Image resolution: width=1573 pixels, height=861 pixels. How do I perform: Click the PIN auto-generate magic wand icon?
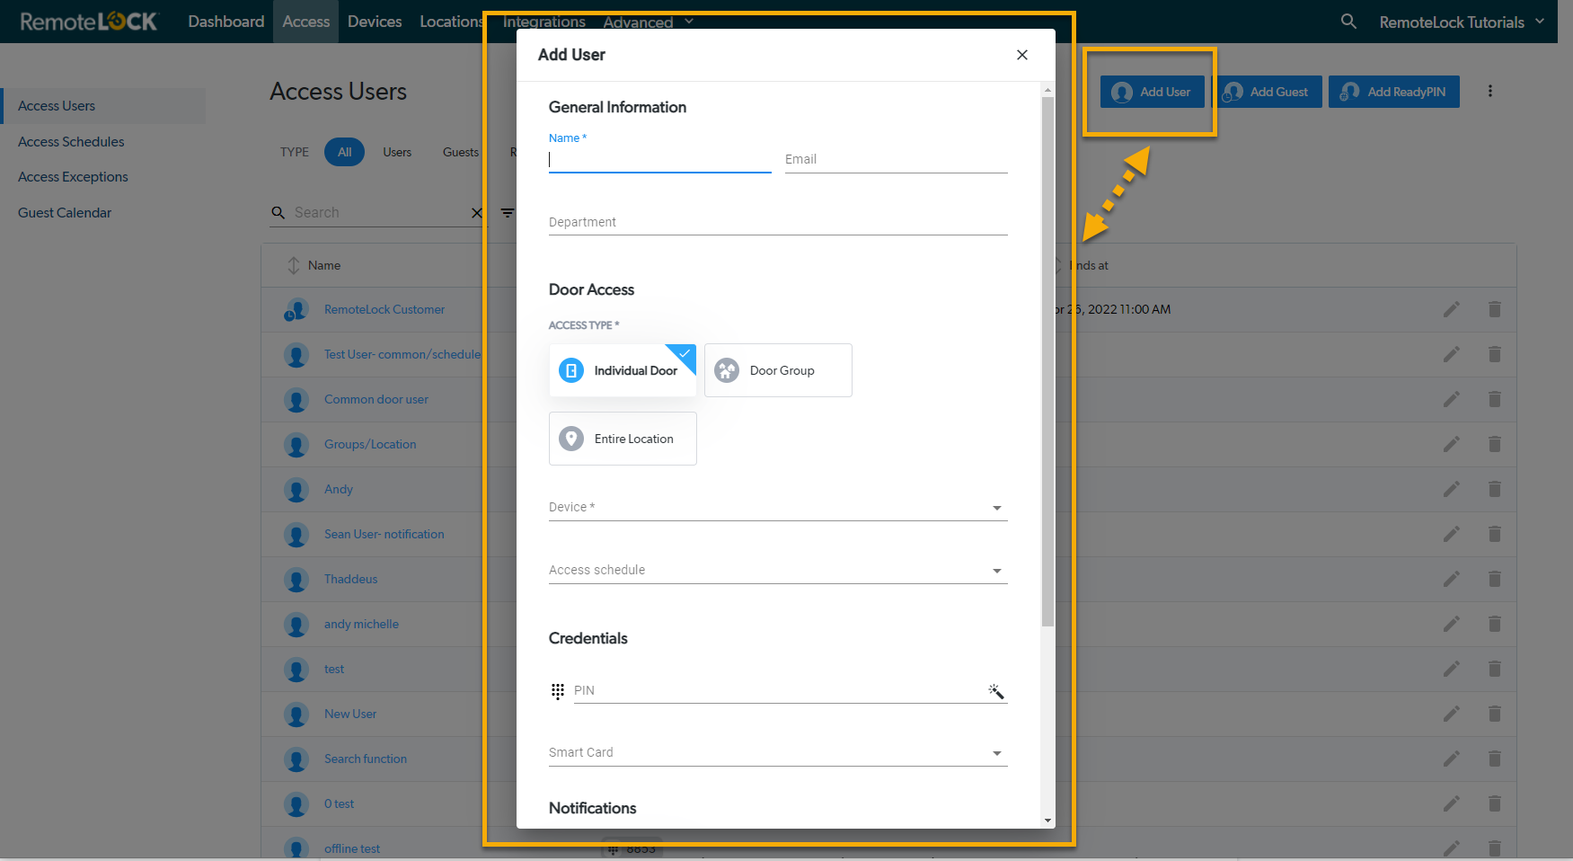pos(995,691)
